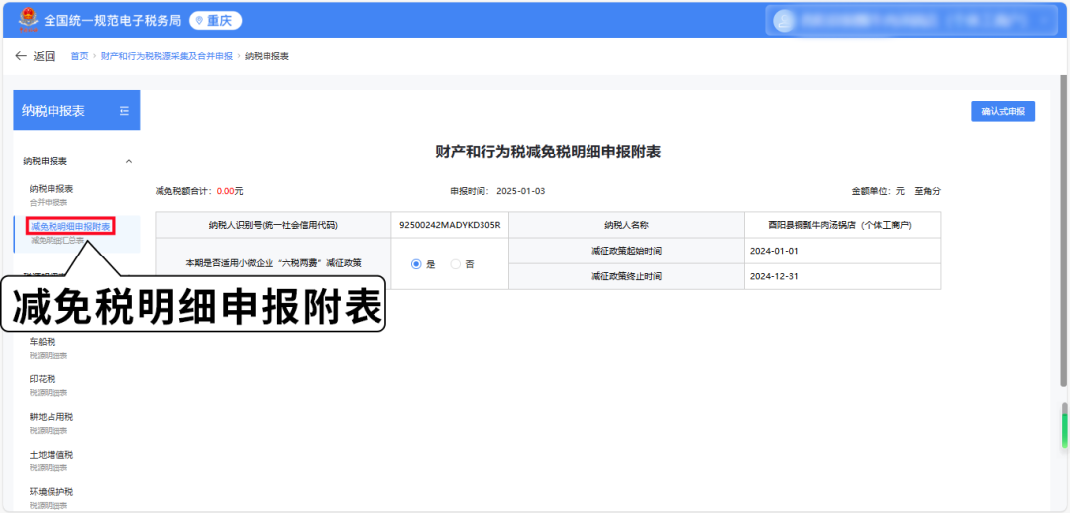This screenshot has width=1070, height=513.
Task: Click the tax bureau emblem logo
Action: coord(27,20)
